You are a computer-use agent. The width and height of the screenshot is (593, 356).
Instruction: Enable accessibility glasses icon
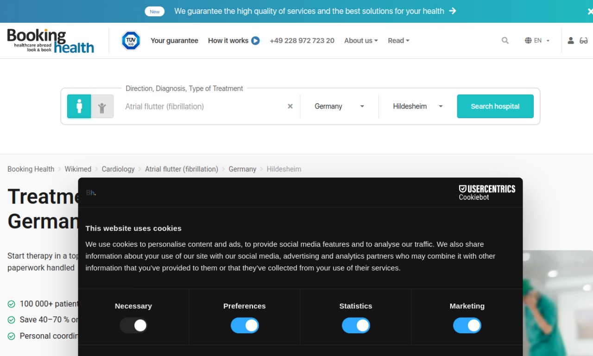pos(584,41)
